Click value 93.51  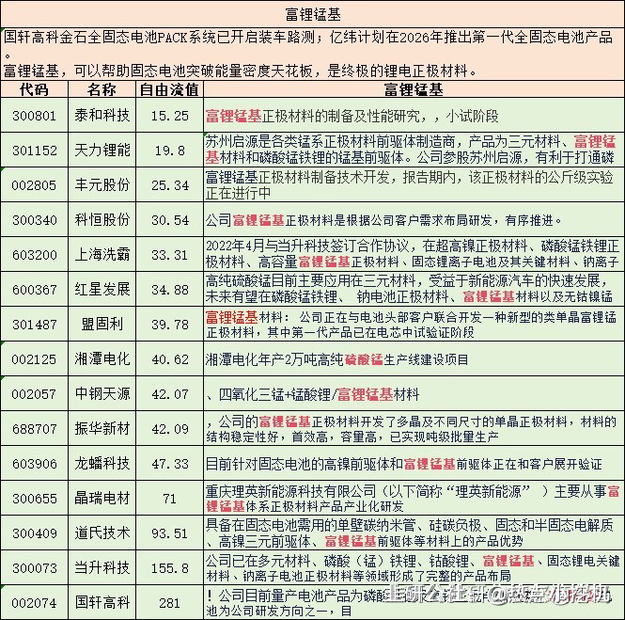(x=170, y=533)
